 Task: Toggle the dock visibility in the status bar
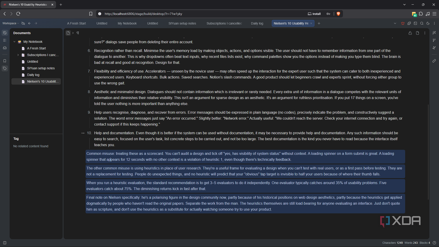point(5,243)
